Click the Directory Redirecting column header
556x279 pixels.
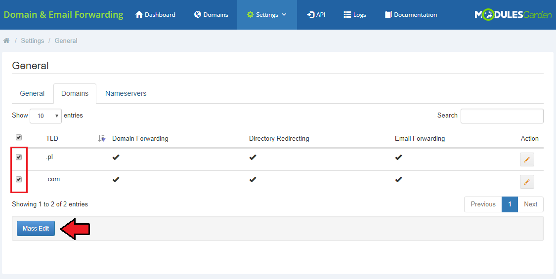279,139
